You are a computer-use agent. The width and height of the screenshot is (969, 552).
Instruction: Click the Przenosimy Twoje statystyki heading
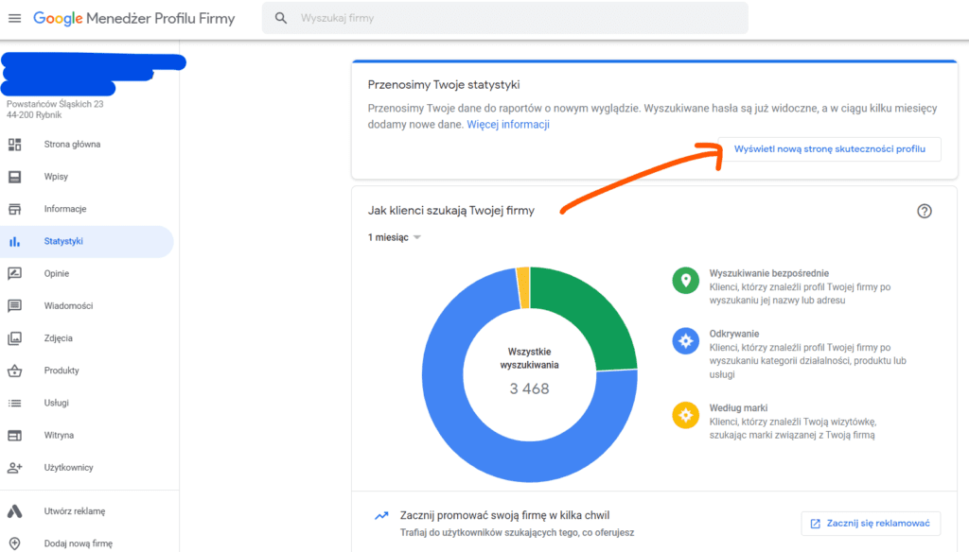coord(444,85)
